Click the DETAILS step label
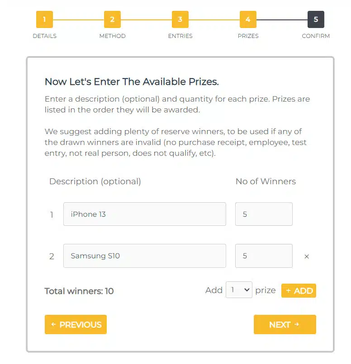This screenshot has width=351, height=364. pyautogui.click(x=44, y=36)
